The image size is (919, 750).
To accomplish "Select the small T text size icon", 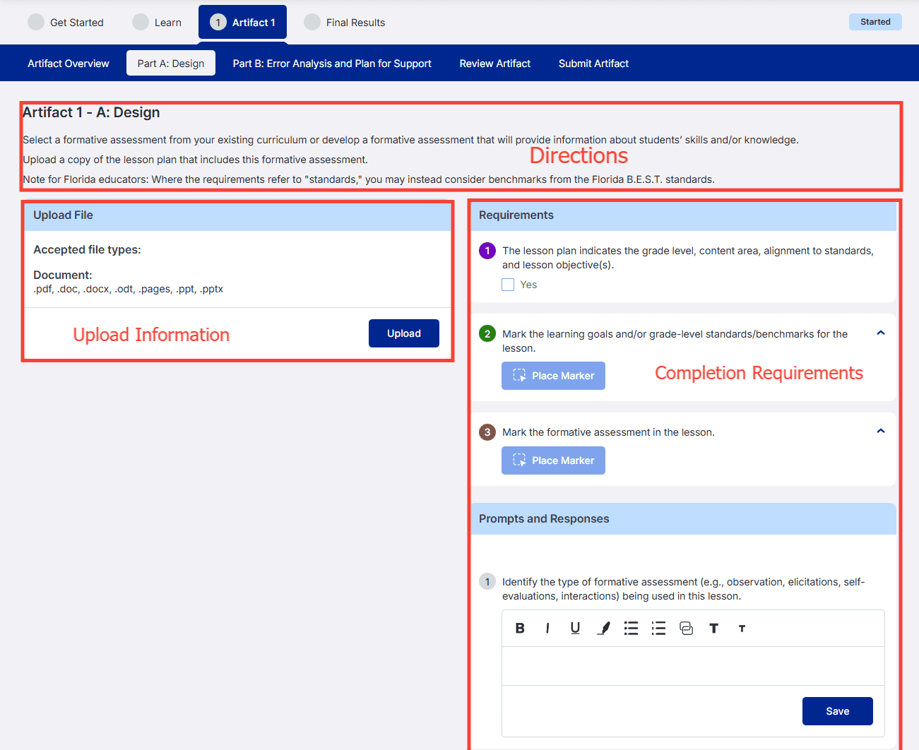I will [x=742, y=628].
